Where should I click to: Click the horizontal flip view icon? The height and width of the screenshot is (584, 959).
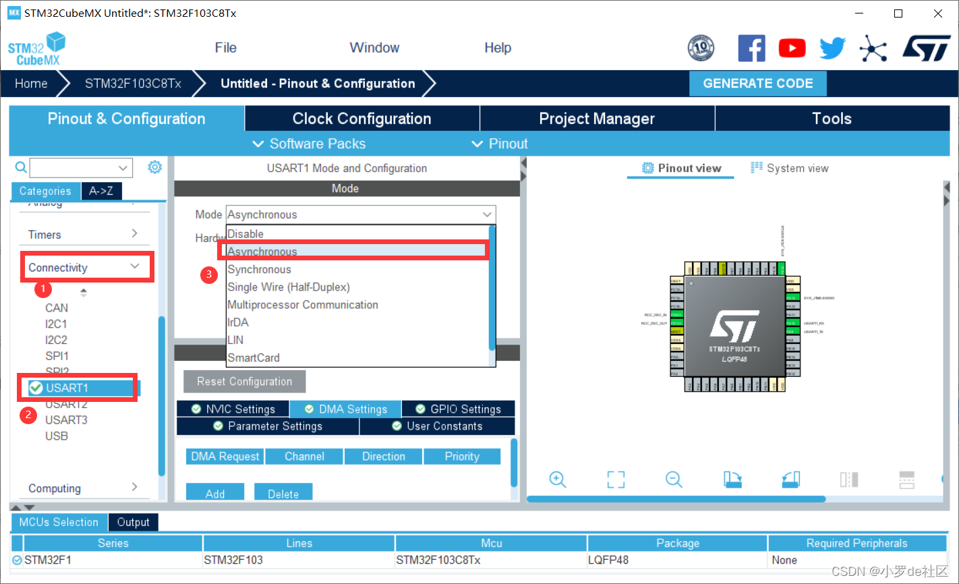click(x=907, y=479)
